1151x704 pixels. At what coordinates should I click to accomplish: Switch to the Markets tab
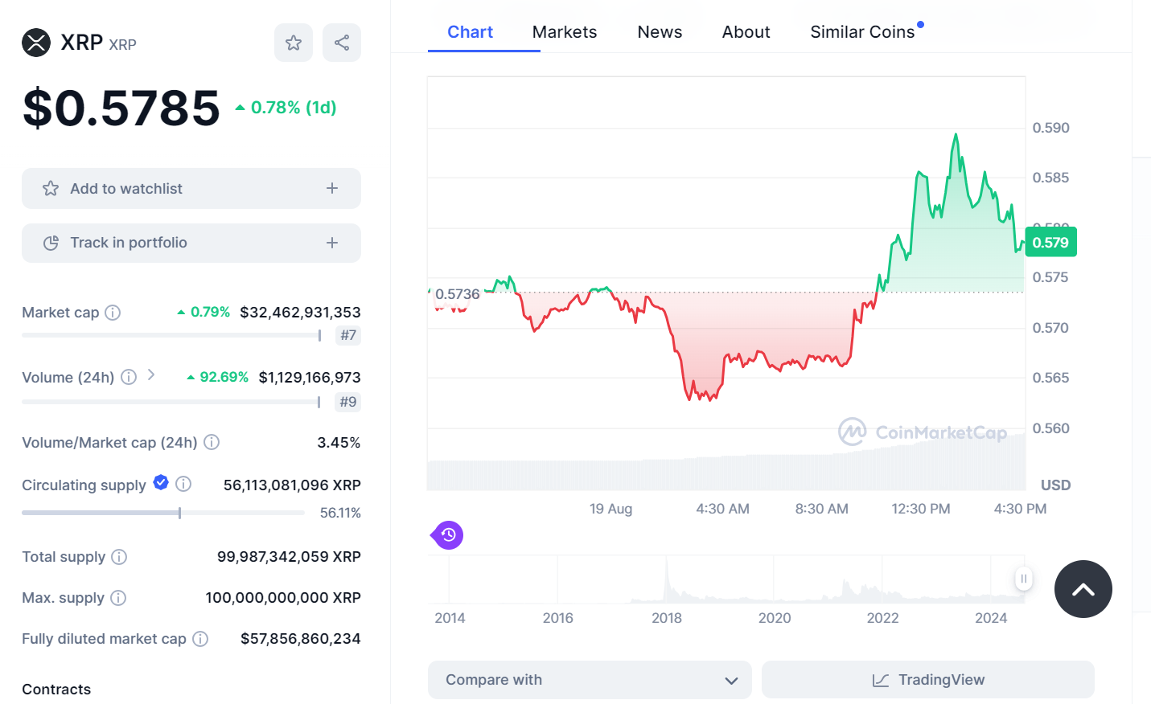click(x=565, y=32)
